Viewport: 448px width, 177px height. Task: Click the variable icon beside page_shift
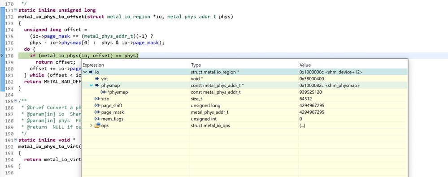97,105
